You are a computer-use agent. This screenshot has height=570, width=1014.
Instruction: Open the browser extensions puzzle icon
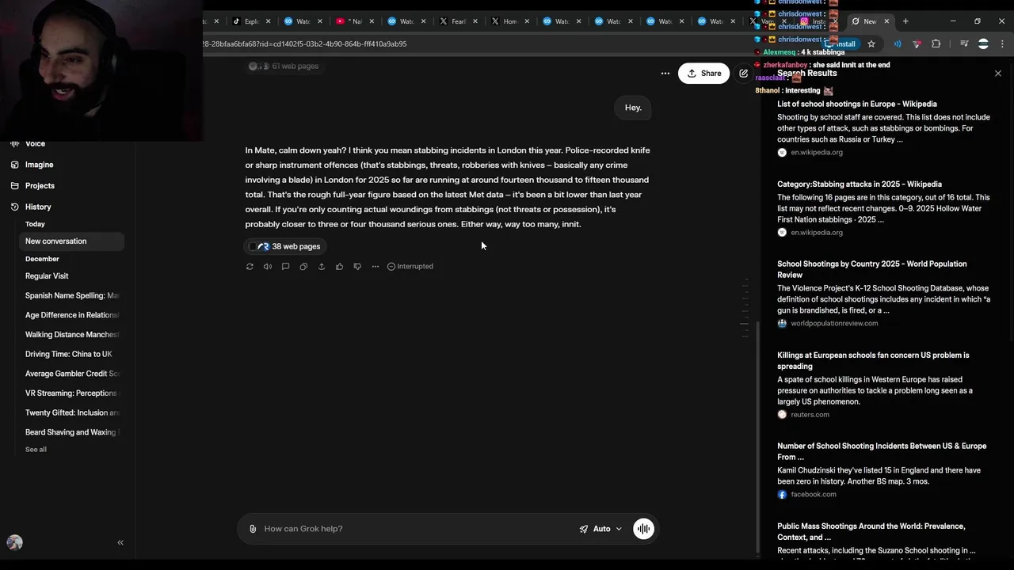(x=936, y=44)
